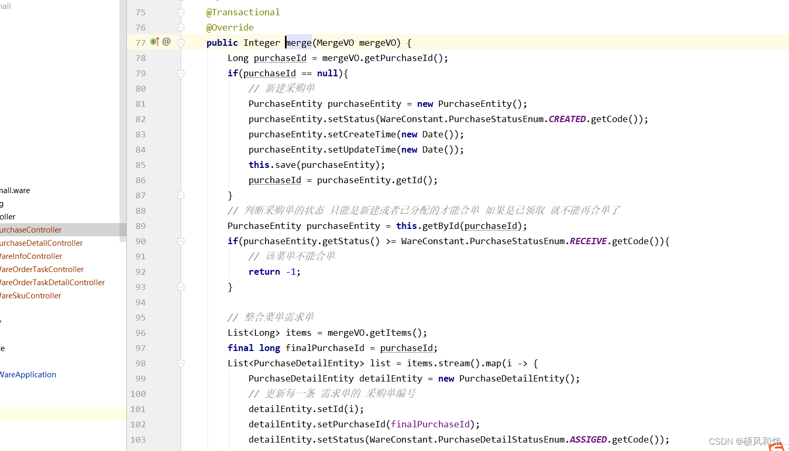Collapse the lambda fold marker on line 98
The width and height of the screenshot is (789, 451).
click(x=181, y=363)
